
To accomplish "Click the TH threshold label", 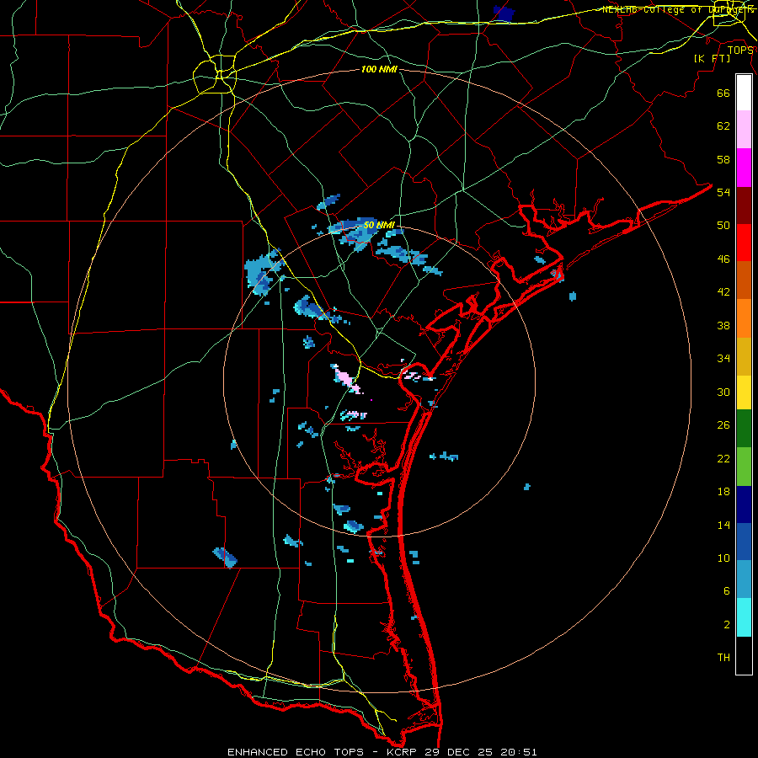I will pyautogui.click(x=723, y=658).
